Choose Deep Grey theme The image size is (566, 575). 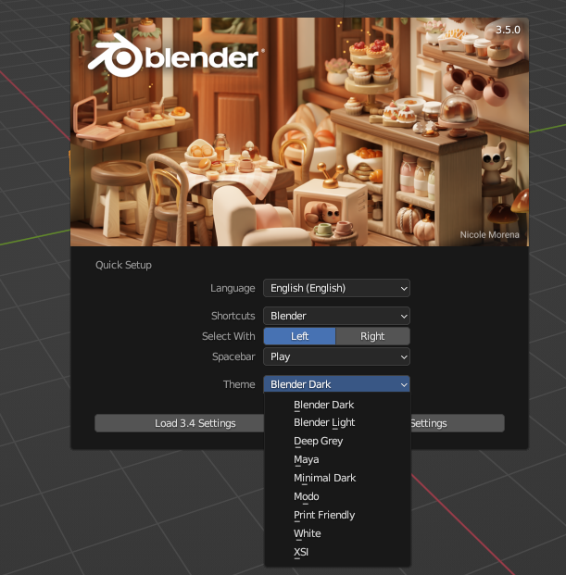[x=337, y=441]
